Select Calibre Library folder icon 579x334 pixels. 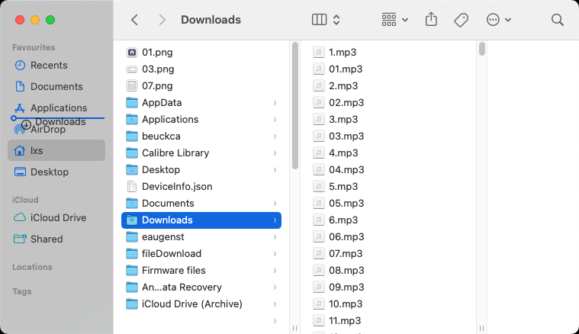[132, 153]
